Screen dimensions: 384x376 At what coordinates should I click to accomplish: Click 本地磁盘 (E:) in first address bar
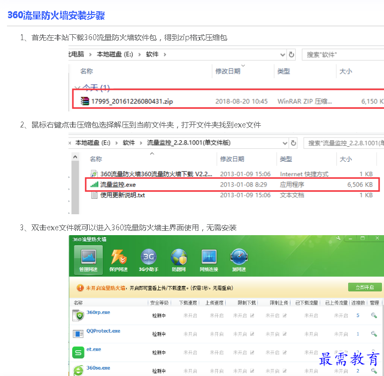115,54
